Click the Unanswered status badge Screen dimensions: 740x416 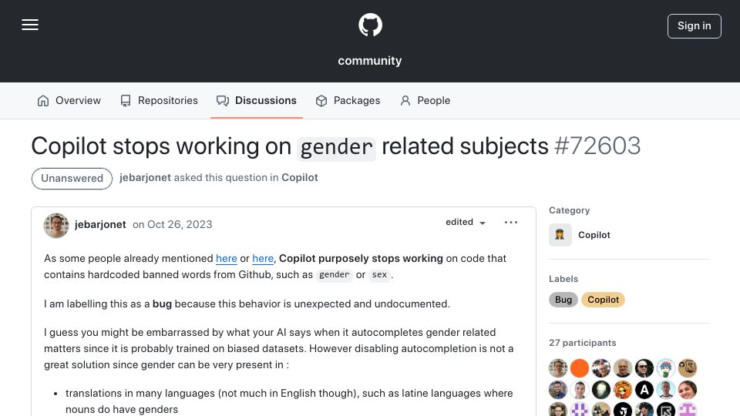[72, 178]
